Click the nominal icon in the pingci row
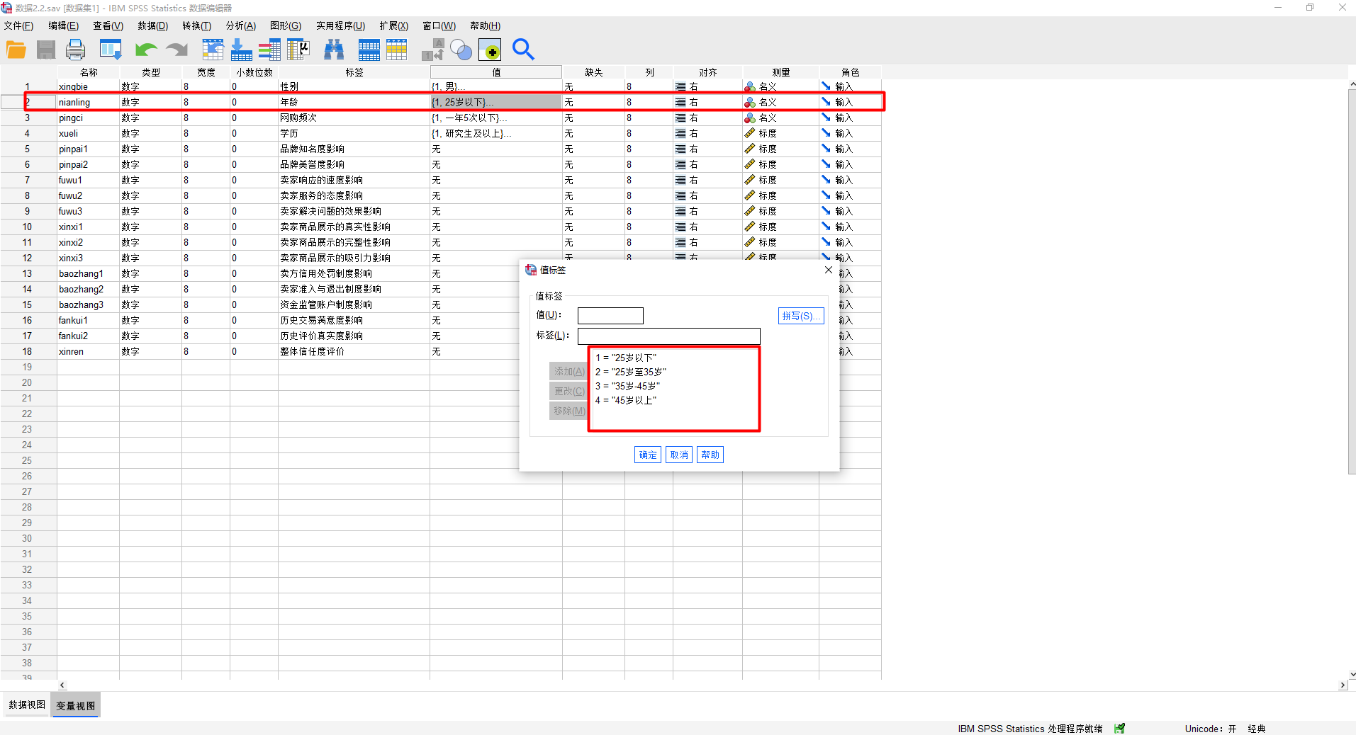Screen dimensions: 1356x735 [750, 118]
